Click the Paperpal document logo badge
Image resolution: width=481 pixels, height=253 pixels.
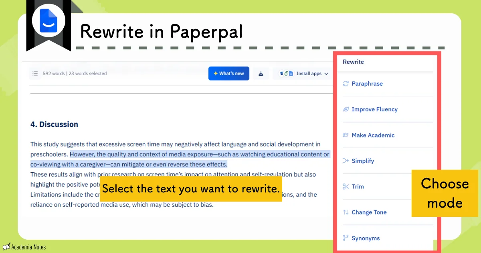48,20
